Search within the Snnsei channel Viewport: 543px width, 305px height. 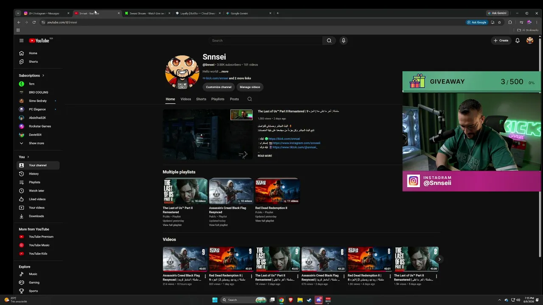(x=249, y=99)
